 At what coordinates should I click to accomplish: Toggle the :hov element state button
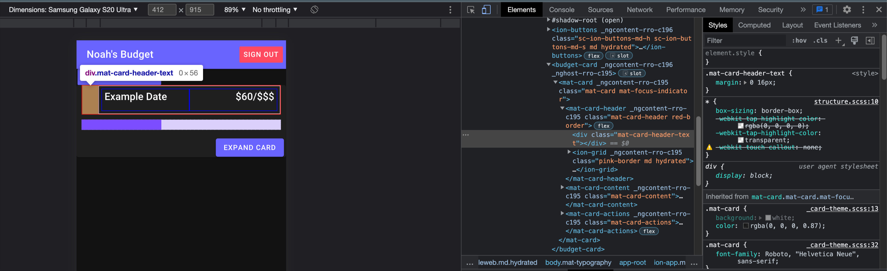click(799, 41)
